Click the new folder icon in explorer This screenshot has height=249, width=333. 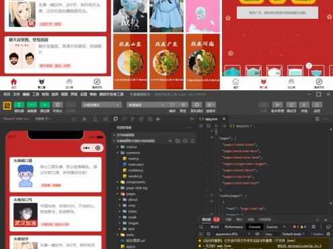(x=178, y=141)
